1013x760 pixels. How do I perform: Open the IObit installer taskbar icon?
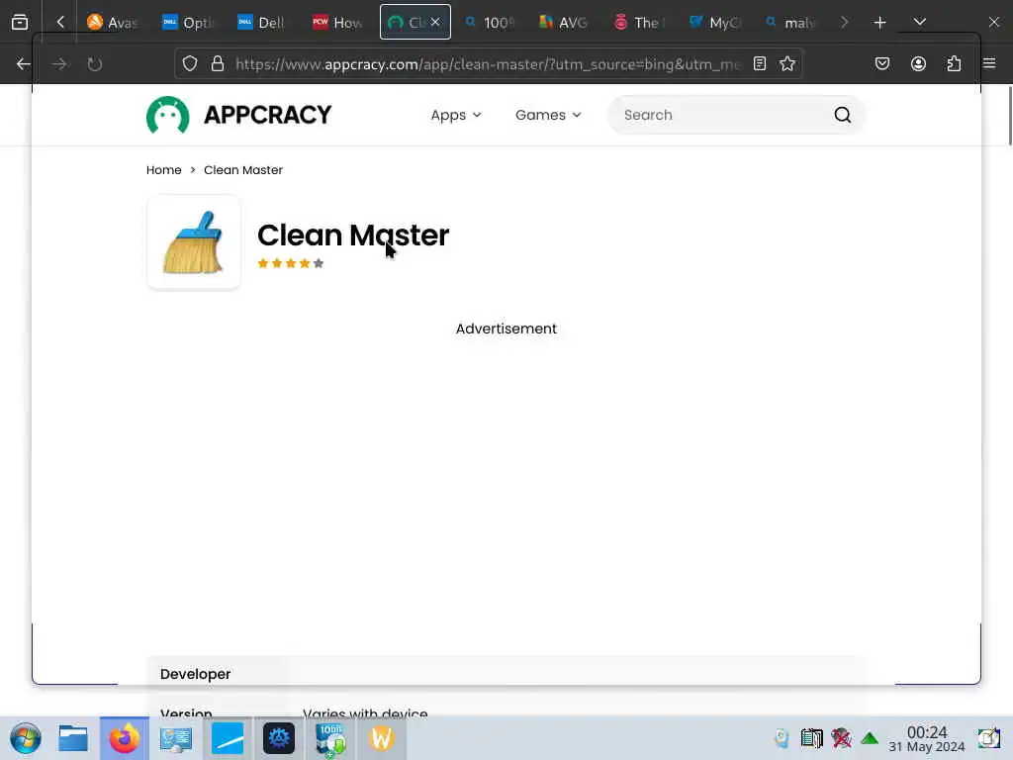click(x=330, y=738)
